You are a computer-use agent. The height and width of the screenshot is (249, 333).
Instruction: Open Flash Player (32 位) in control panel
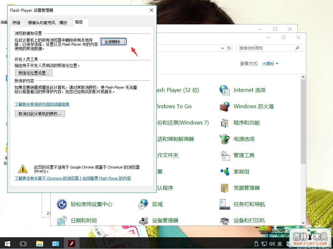point(178,90)
